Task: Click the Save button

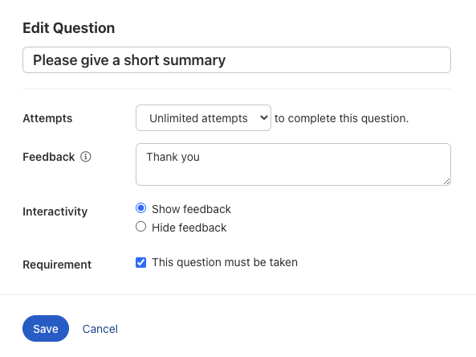Action: click(46, 328)
